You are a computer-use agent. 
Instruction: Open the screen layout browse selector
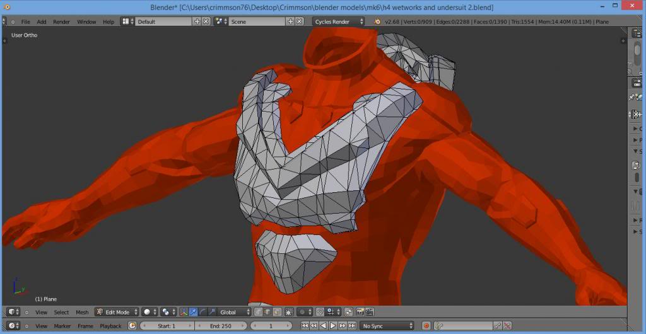coord(127,22)
